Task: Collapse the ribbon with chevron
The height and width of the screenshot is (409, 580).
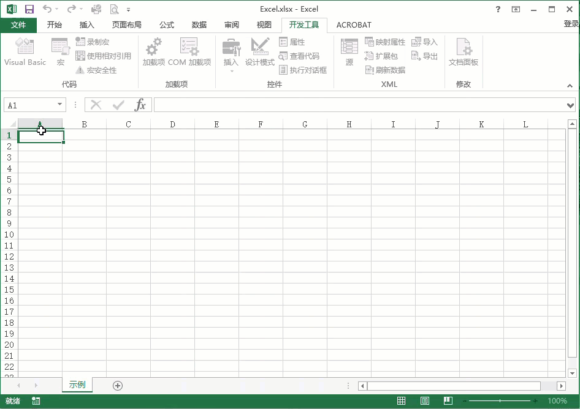Action: click(570, 86)
